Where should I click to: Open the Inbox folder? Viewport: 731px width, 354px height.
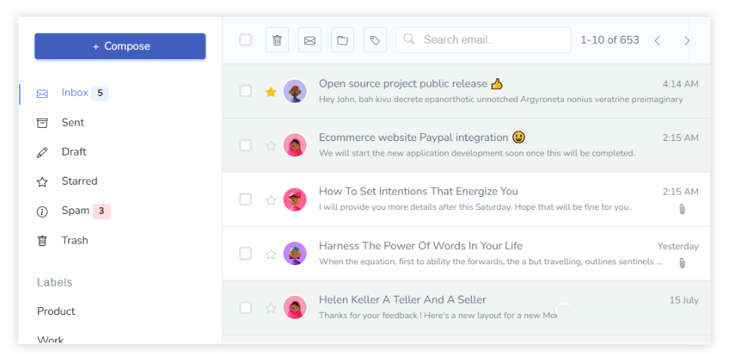(74, 93)
